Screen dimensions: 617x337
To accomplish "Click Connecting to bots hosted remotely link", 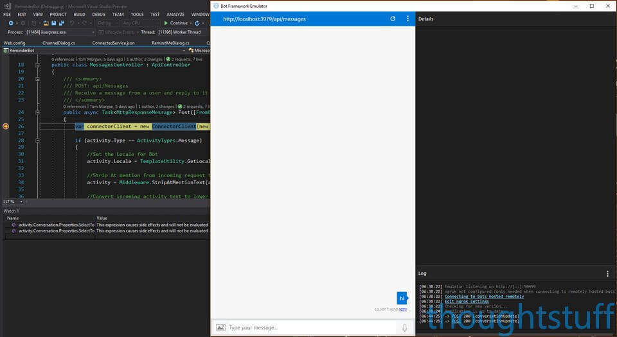I will (x=484, y=297).
